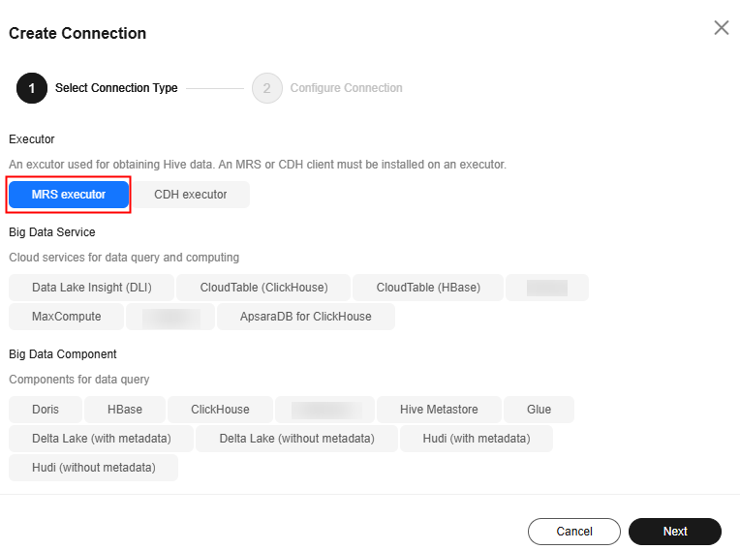Select ApsaraDB for ClickHouse

[306, 317]
